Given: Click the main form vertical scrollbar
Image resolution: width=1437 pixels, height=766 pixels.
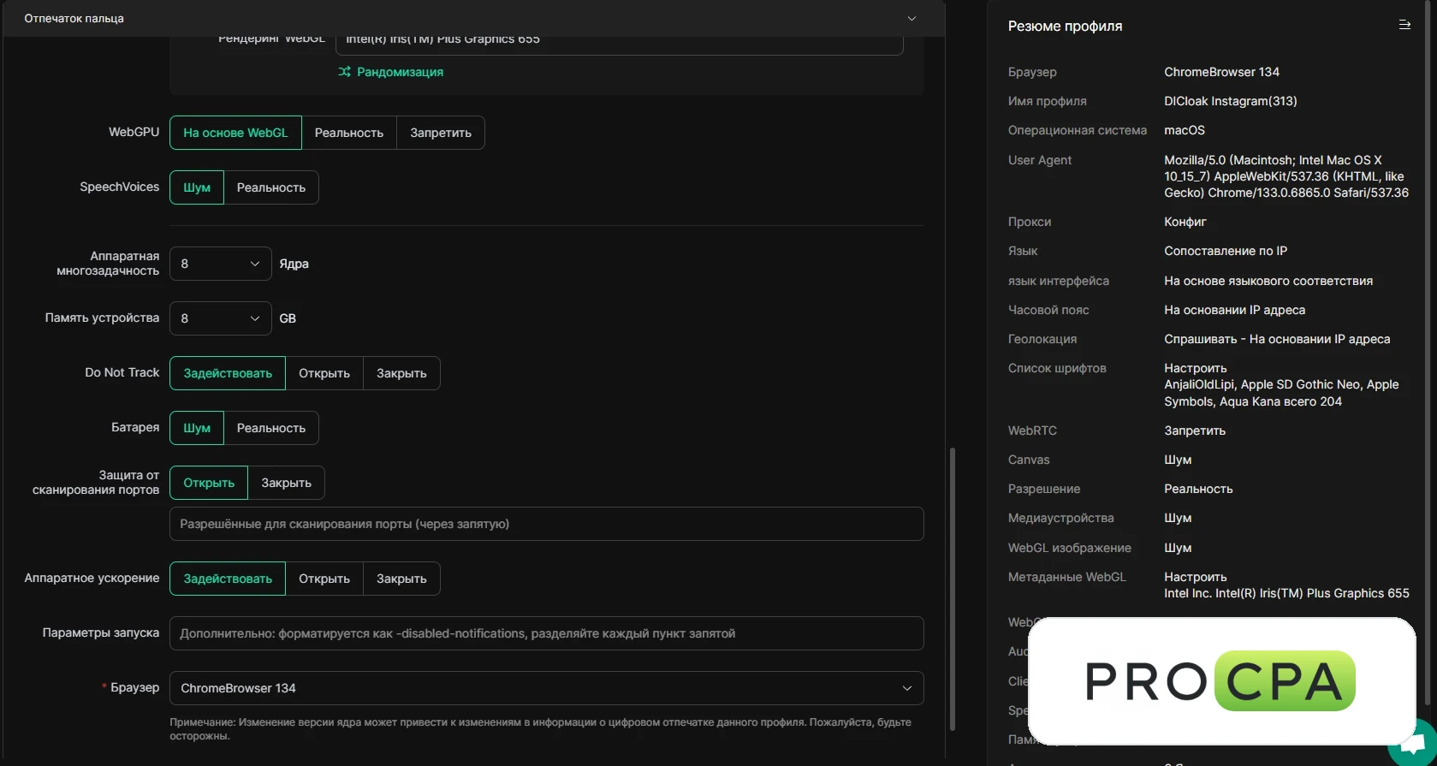Looking at the screenshot, I should pyautogui.click(x=952, y=589).
